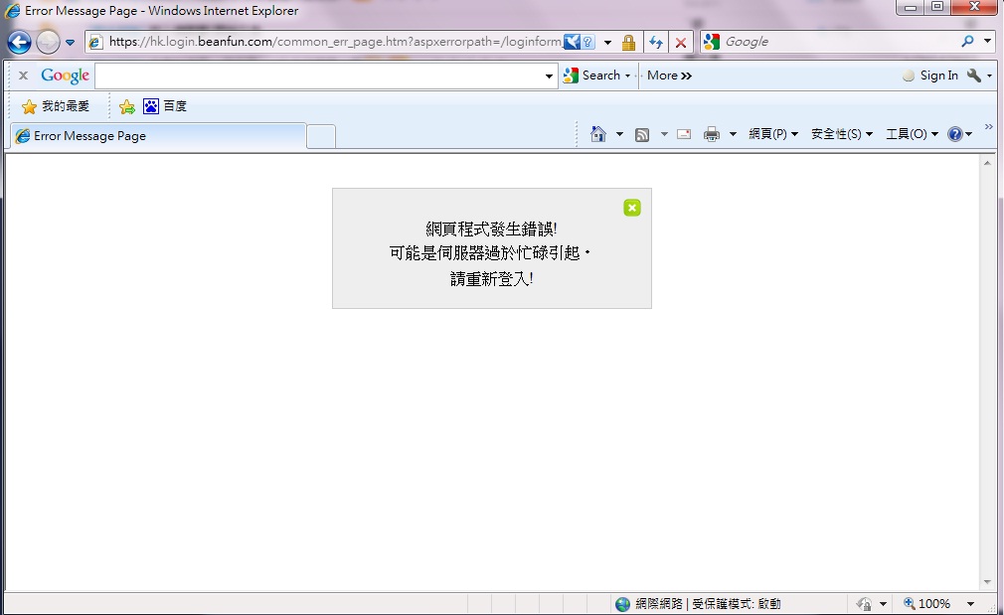Open the 安全性(S) Safety menu
The image size is (1004, 615).
(x=841, y=134)
